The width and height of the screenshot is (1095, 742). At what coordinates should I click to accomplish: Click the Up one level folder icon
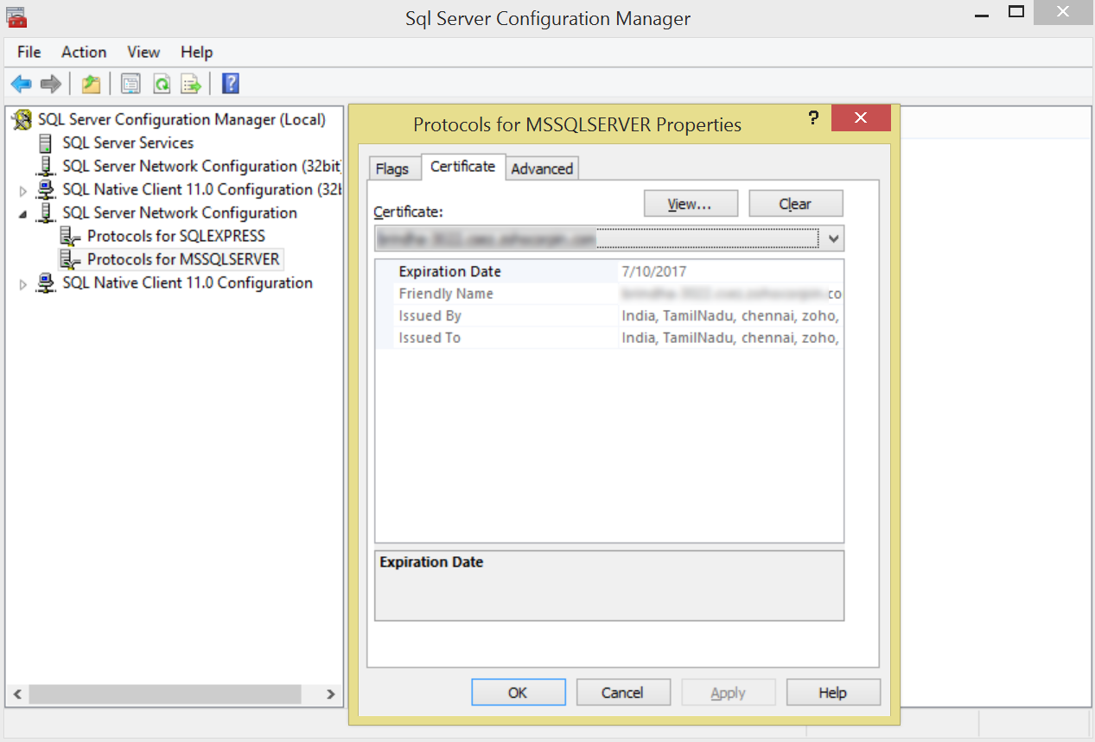[91, 84]
